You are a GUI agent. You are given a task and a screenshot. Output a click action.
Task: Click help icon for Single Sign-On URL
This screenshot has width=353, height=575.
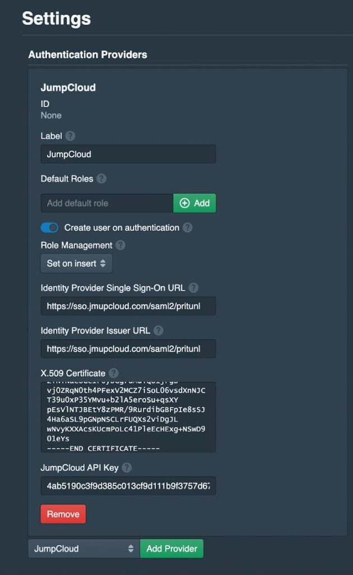(193, 287)
